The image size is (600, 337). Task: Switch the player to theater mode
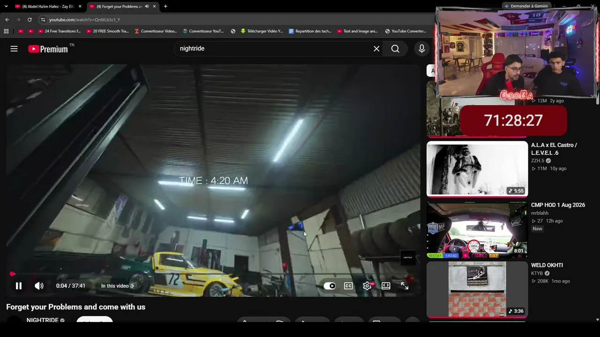coord(386,286)
